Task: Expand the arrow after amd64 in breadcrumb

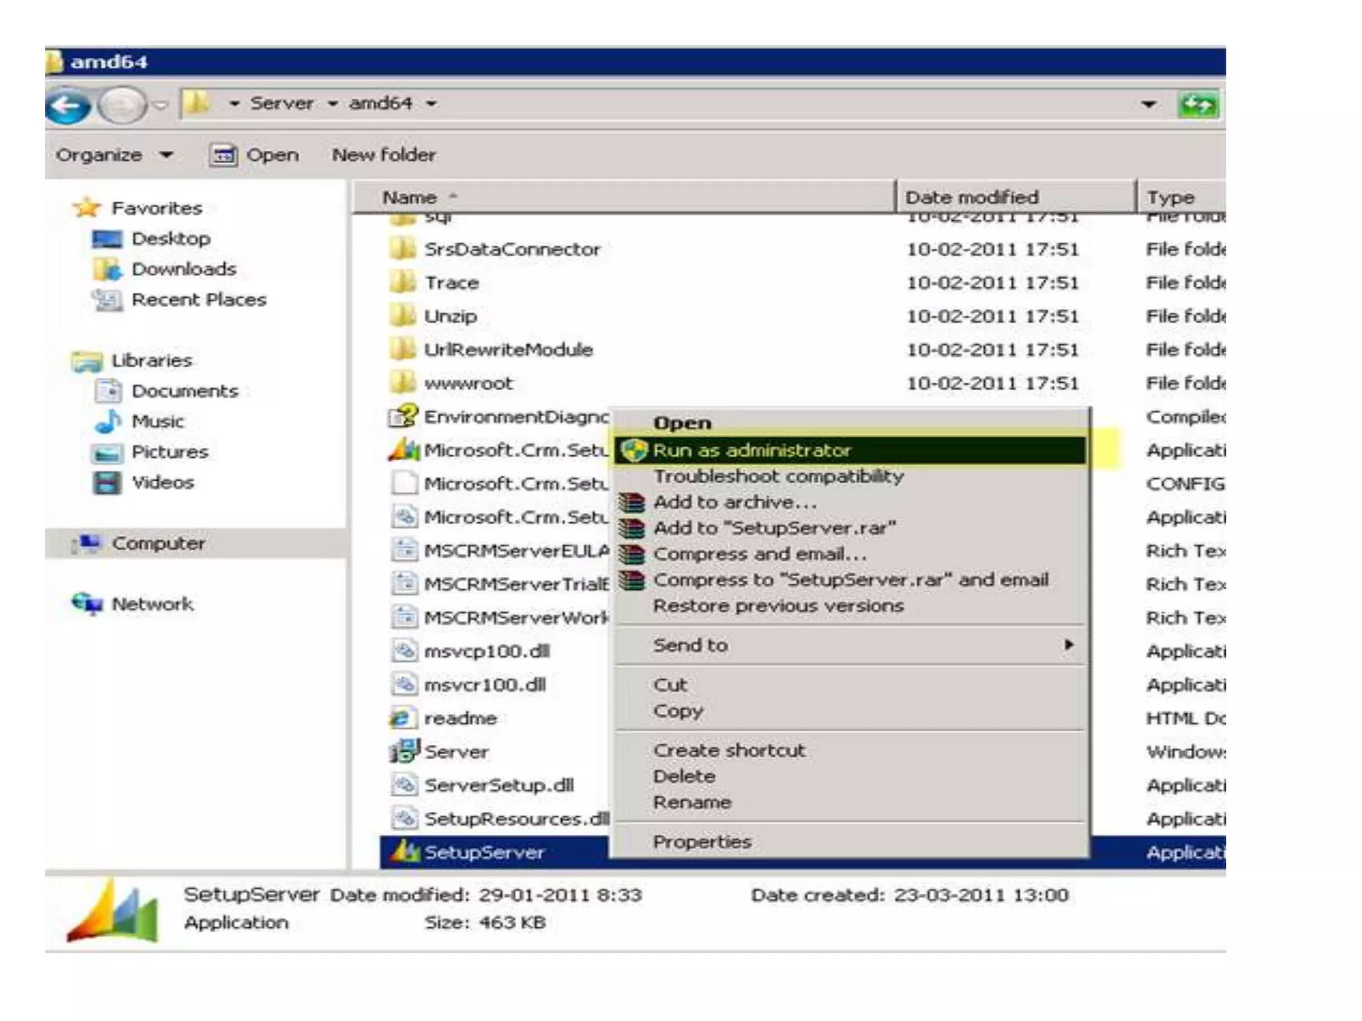Action: click(432, 104)
